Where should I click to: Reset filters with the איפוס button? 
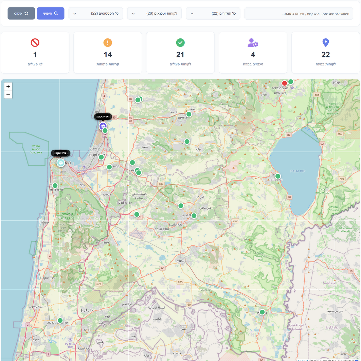pyautogui.click(x=21, y=13)
